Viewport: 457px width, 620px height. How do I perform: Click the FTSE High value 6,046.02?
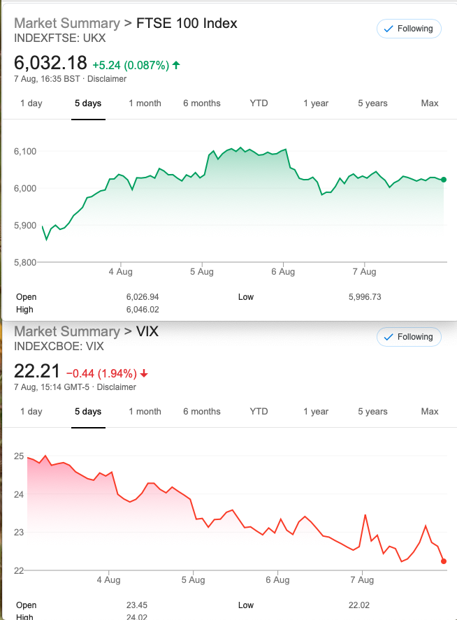tap(143, 310)
